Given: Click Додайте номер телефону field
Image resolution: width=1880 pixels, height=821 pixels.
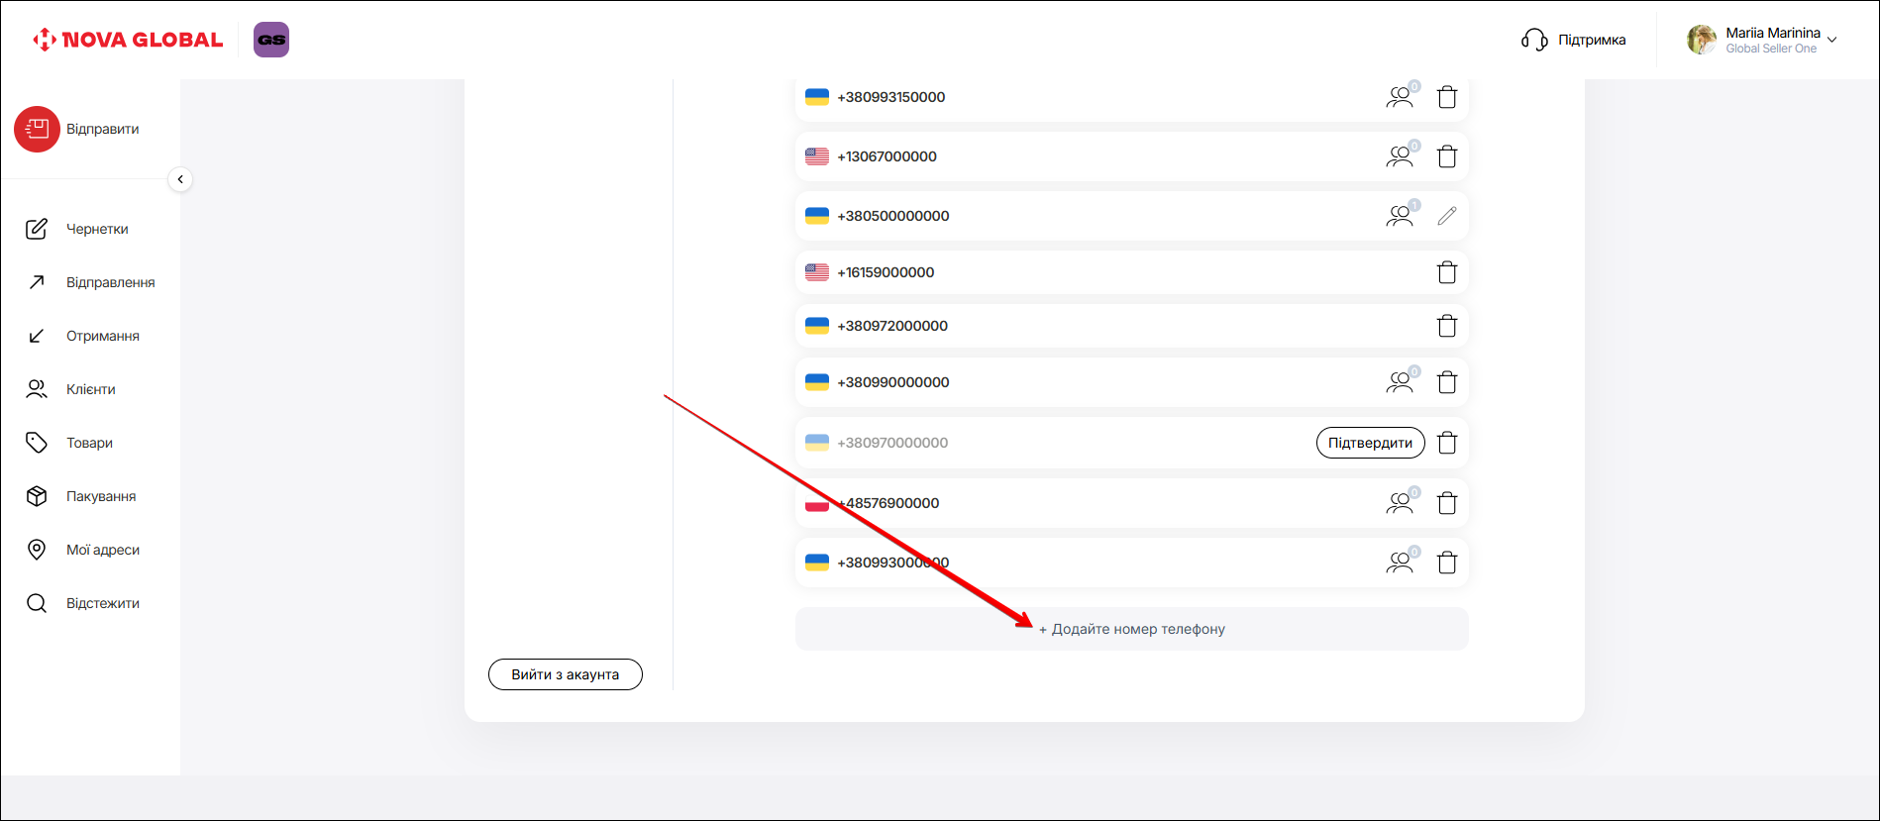Looking at the screenshot, I should coord(1131,629).
